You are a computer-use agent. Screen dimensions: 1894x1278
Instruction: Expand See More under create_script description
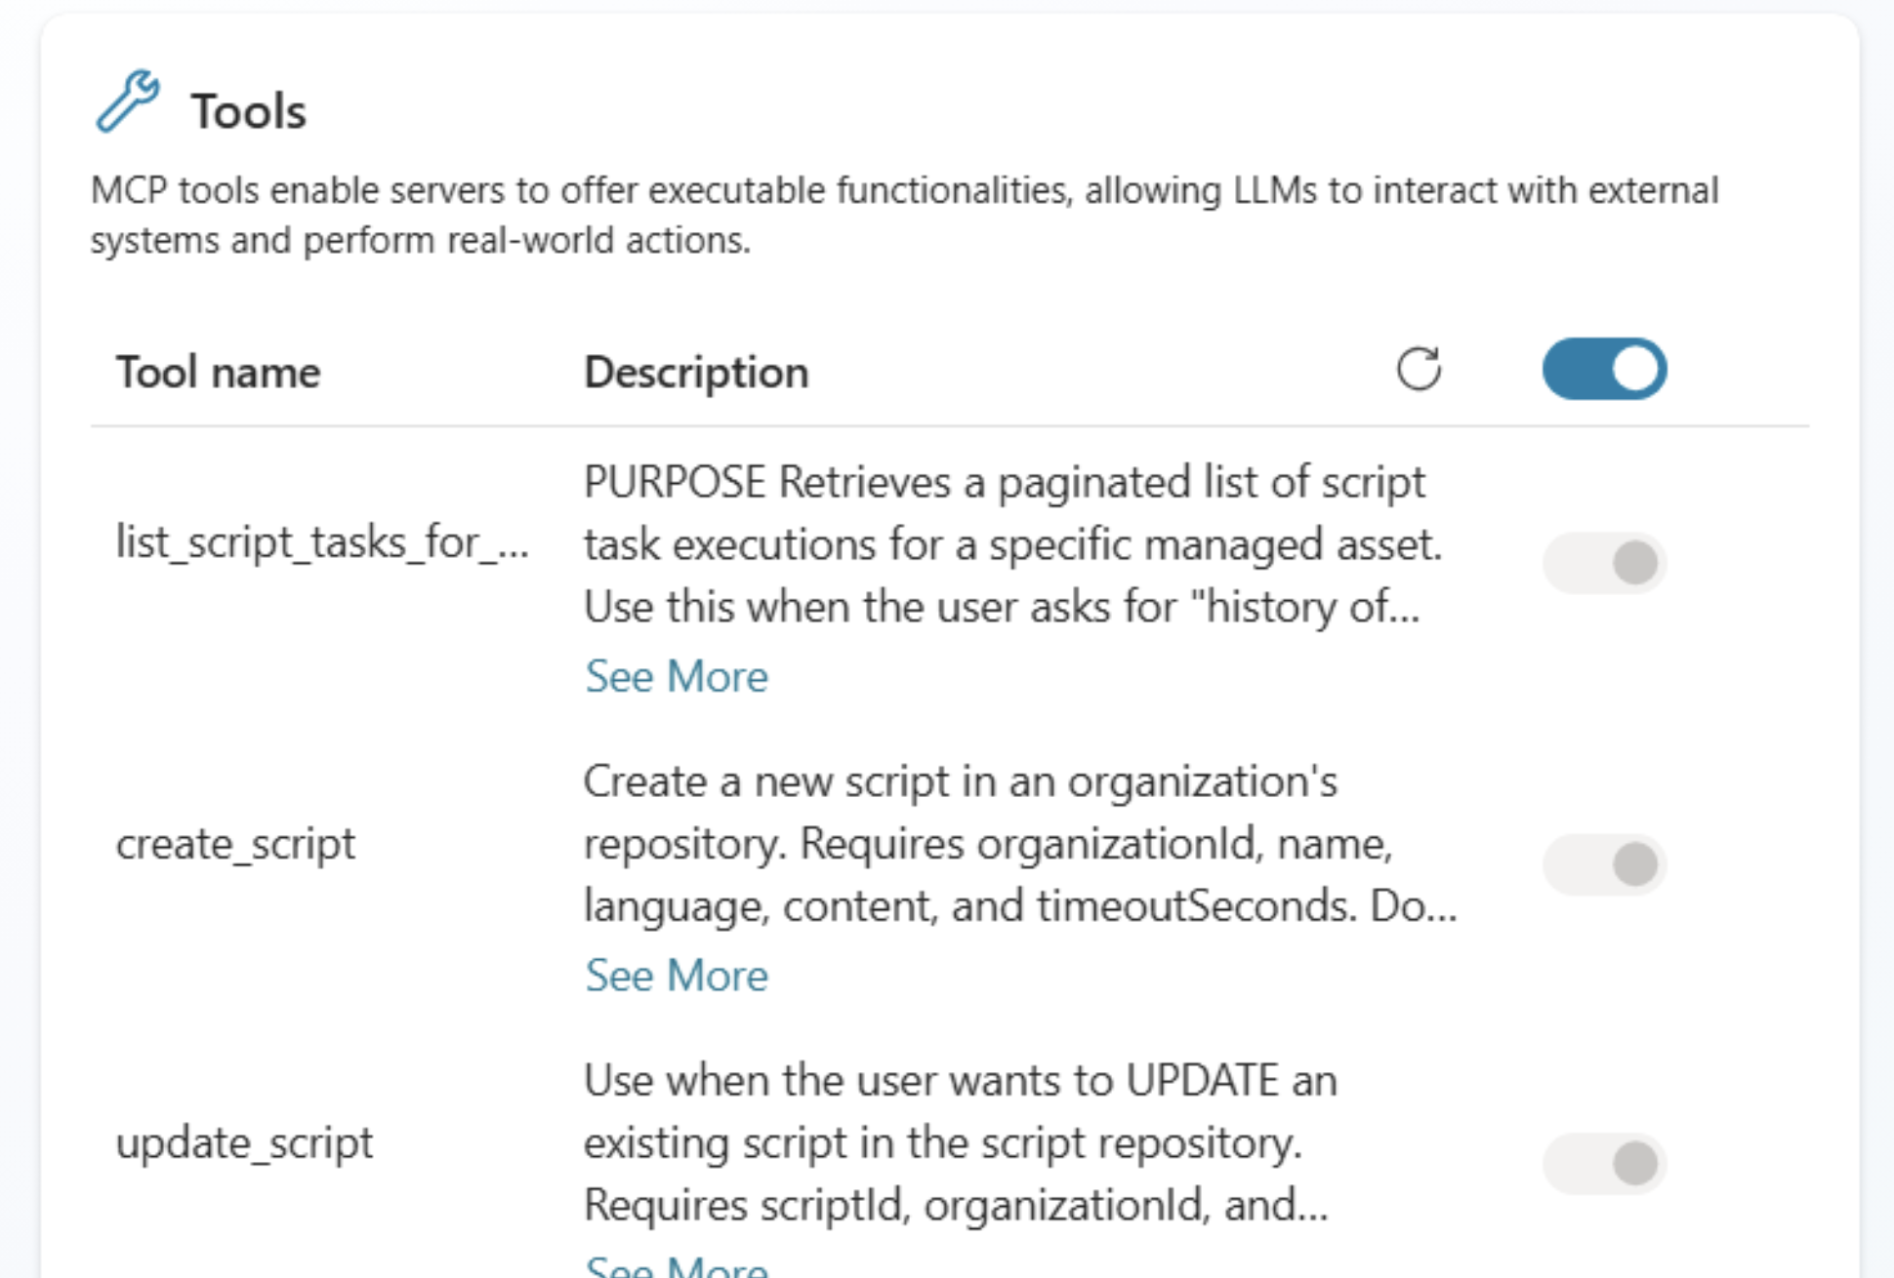pyautogui.click(x=676, y=976)
